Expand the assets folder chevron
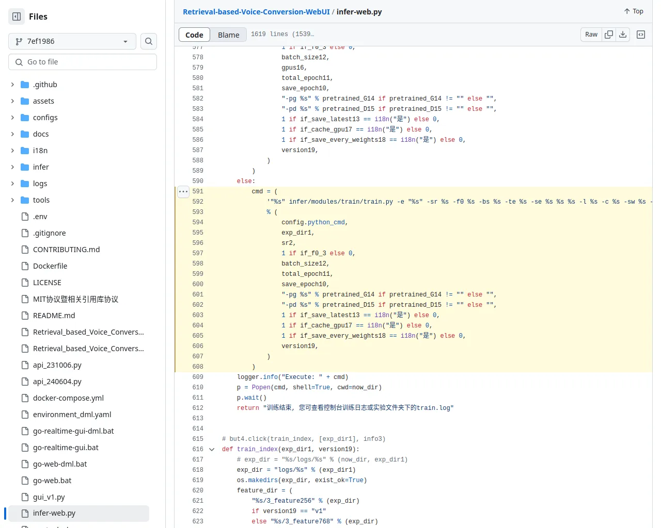Screen dimensions: 661x528 (x=12, y=101)
